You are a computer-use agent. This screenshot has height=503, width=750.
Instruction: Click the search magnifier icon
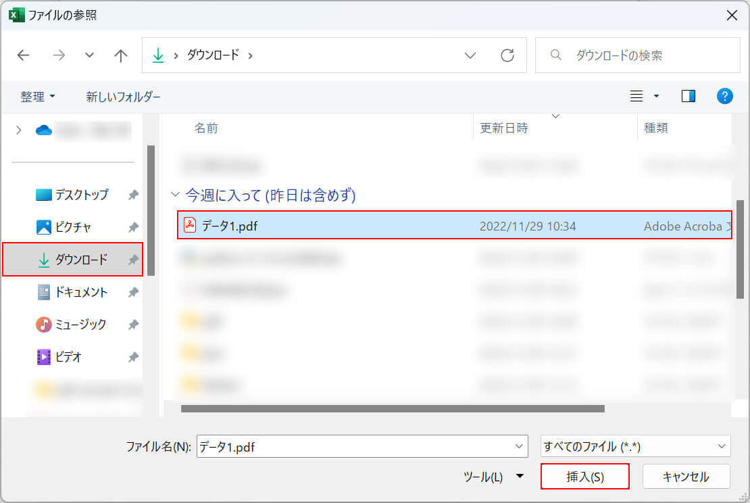(556, 55)
